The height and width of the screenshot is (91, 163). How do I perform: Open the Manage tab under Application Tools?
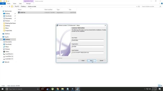coord(28,4)
